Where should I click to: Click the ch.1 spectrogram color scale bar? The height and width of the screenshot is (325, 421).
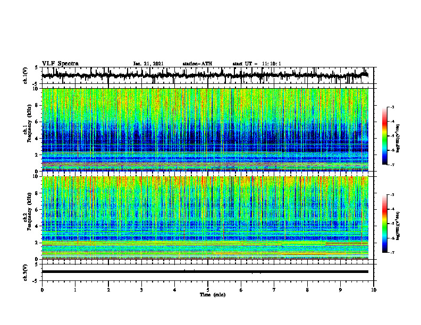(x=384, y=136)
